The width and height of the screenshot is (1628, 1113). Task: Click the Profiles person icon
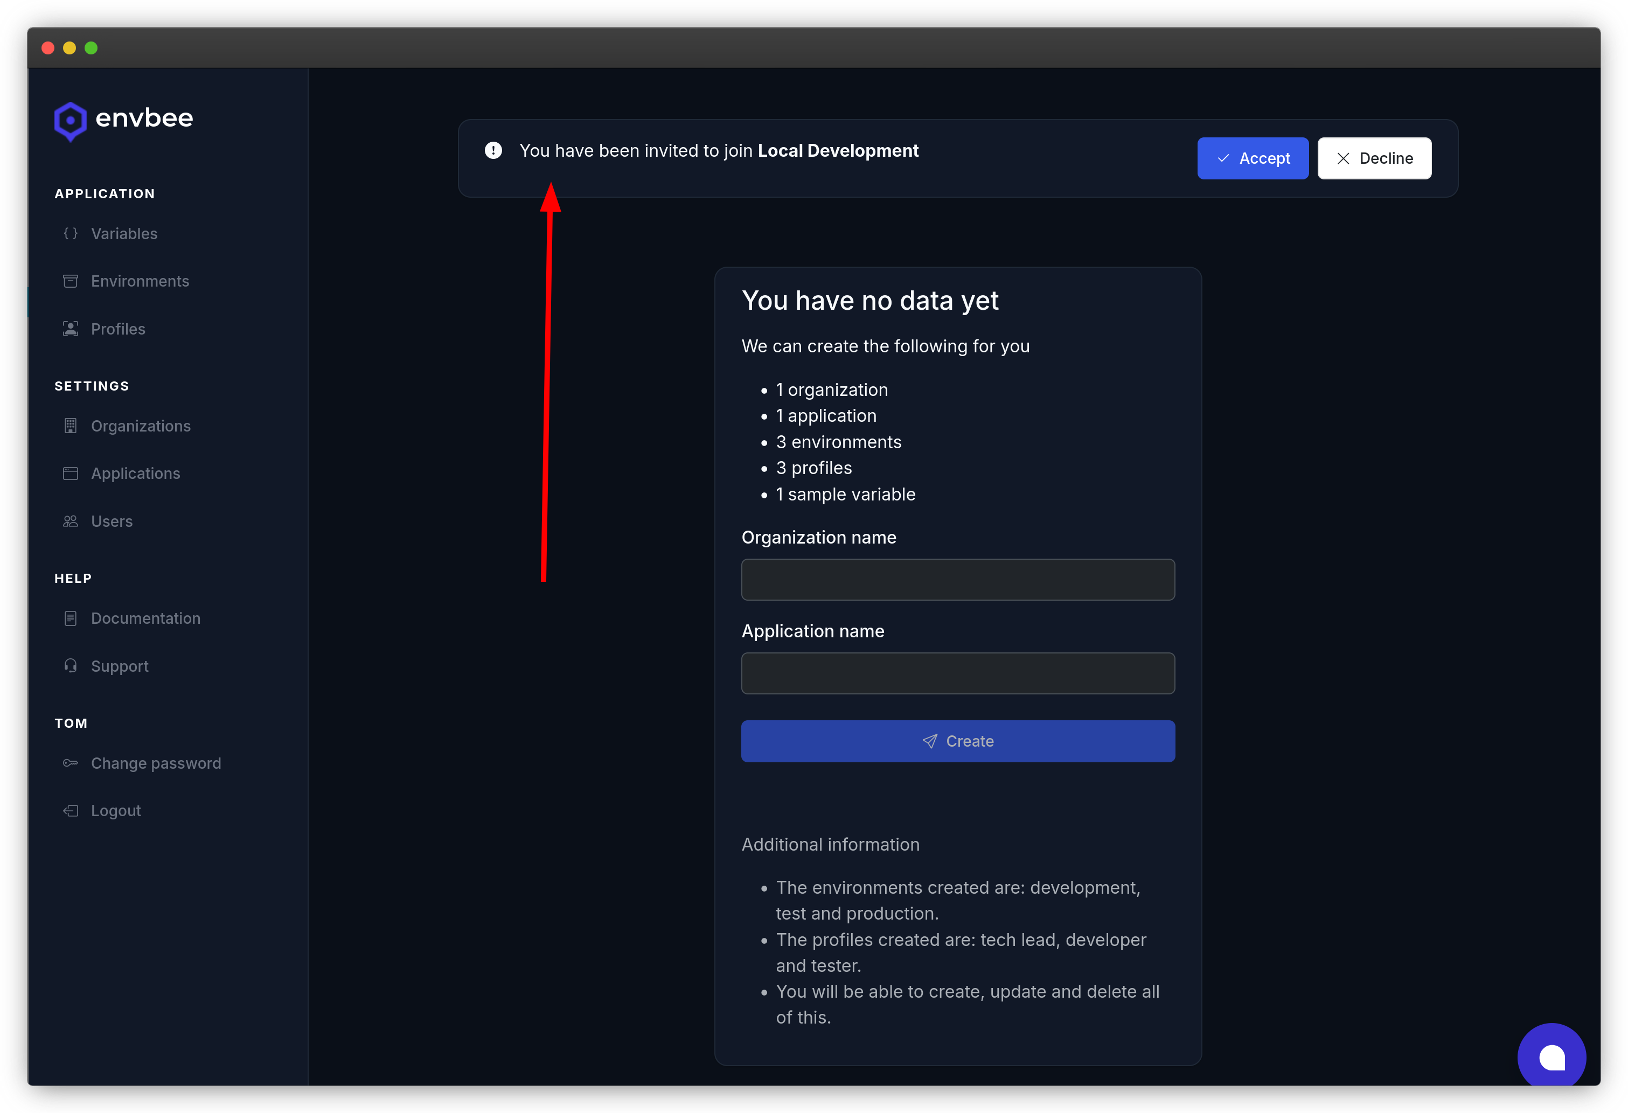pyautogui.click(x=71, y=329)
